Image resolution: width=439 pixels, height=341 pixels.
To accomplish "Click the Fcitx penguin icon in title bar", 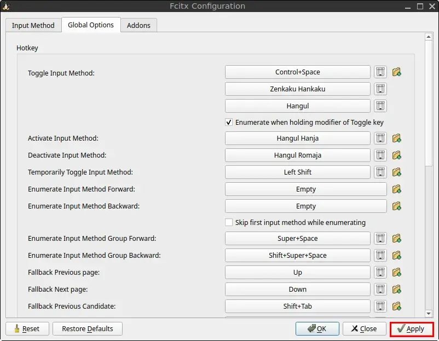I will pos(6,6).
